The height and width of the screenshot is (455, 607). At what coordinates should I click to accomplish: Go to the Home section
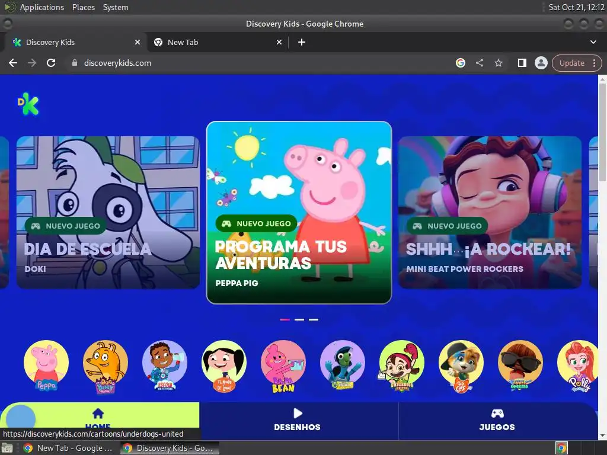click(100, 420)
